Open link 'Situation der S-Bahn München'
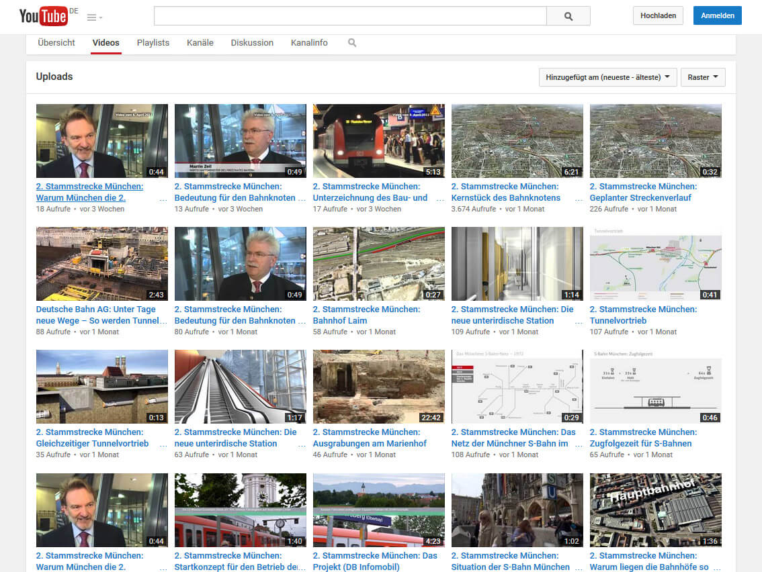The height and width of the screenshot is (572, 762). pos(510,567)
